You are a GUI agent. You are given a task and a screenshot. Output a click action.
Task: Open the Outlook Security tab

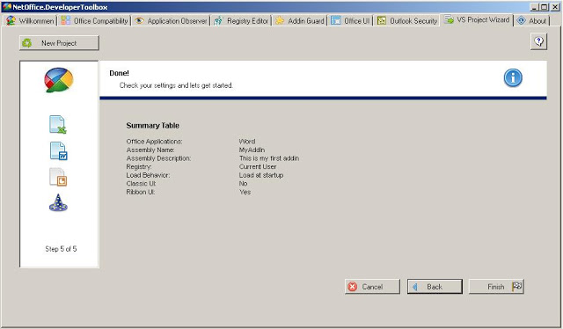pyautogui.click(x=406, y=21)
